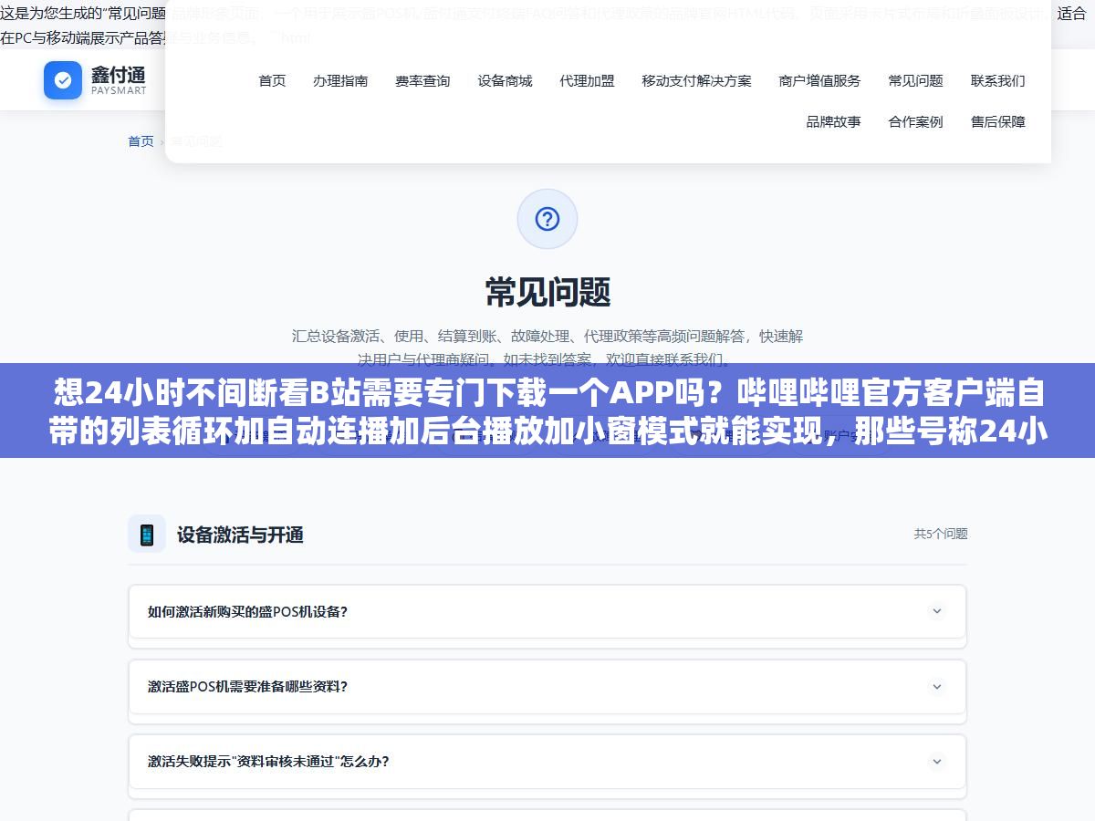
Task: Open the 首页 navigation menu item
Action: (272, 80)
